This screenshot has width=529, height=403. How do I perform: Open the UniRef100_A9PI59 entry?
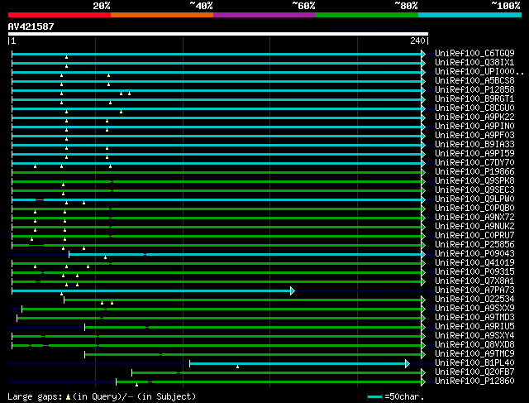[474, 154]
